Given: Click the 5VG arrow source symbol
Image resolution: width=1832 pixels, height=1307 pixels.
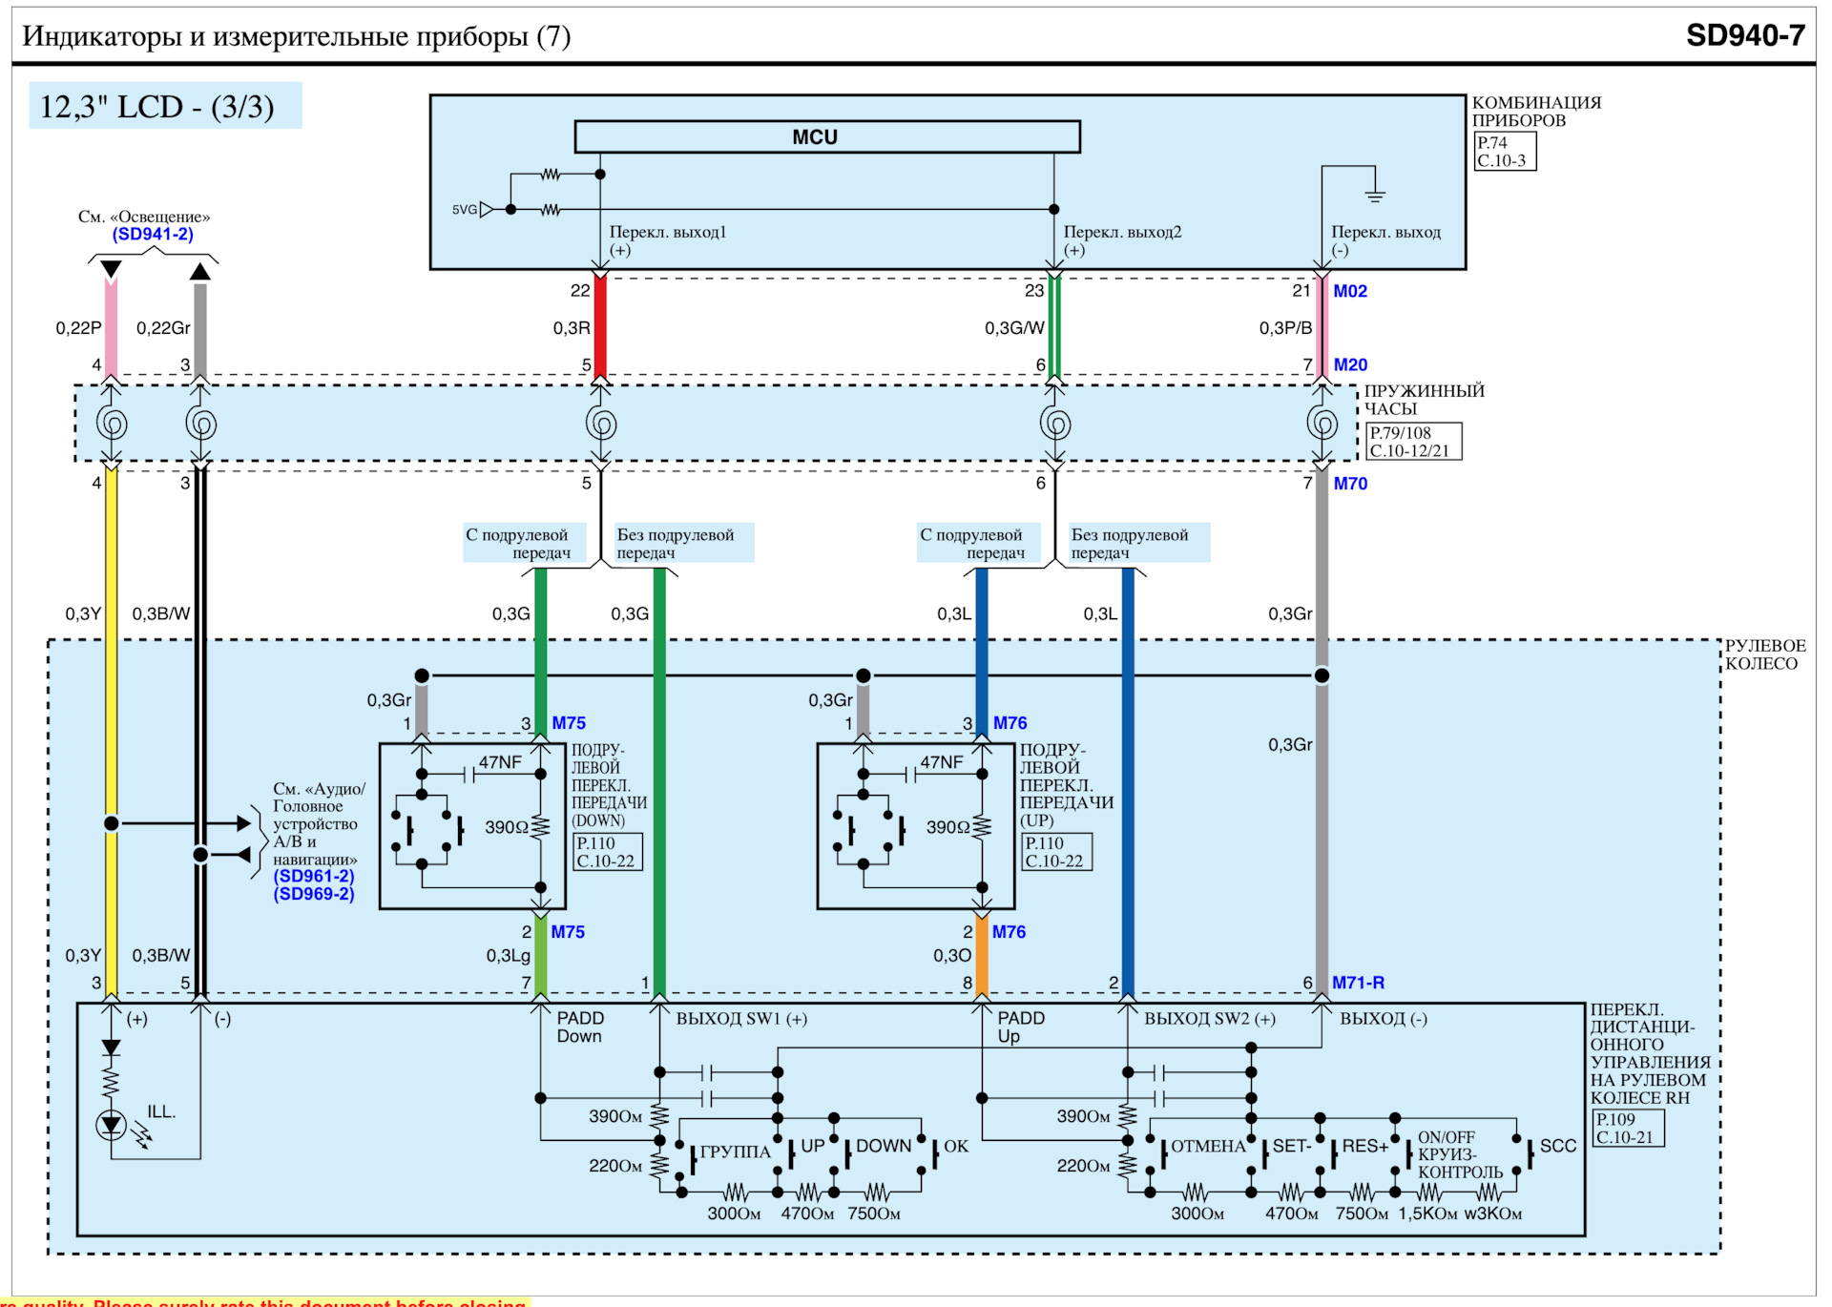Looking at the screenshot, I should tap(486, 209).
